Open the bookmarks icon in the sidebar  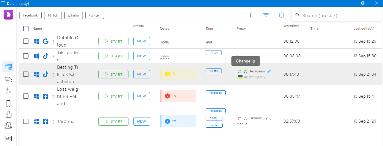pyautogui.click(x=8, y=104)
